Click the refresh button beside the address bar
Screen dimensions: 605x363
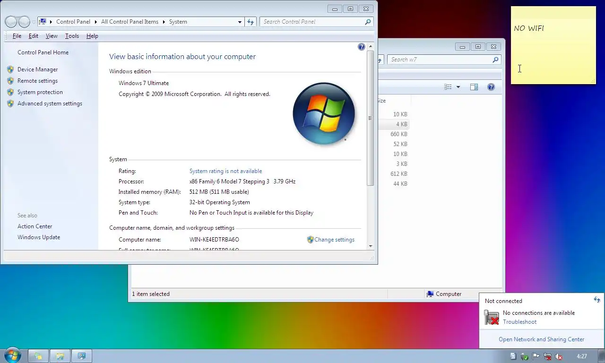pos(251,22)
